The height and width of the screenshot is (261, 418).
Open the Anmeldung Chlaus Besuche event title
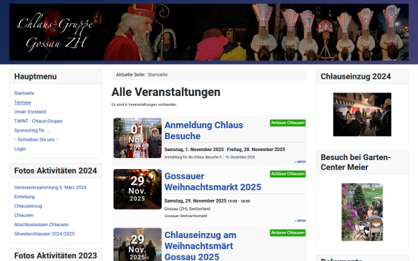point(203,131)
